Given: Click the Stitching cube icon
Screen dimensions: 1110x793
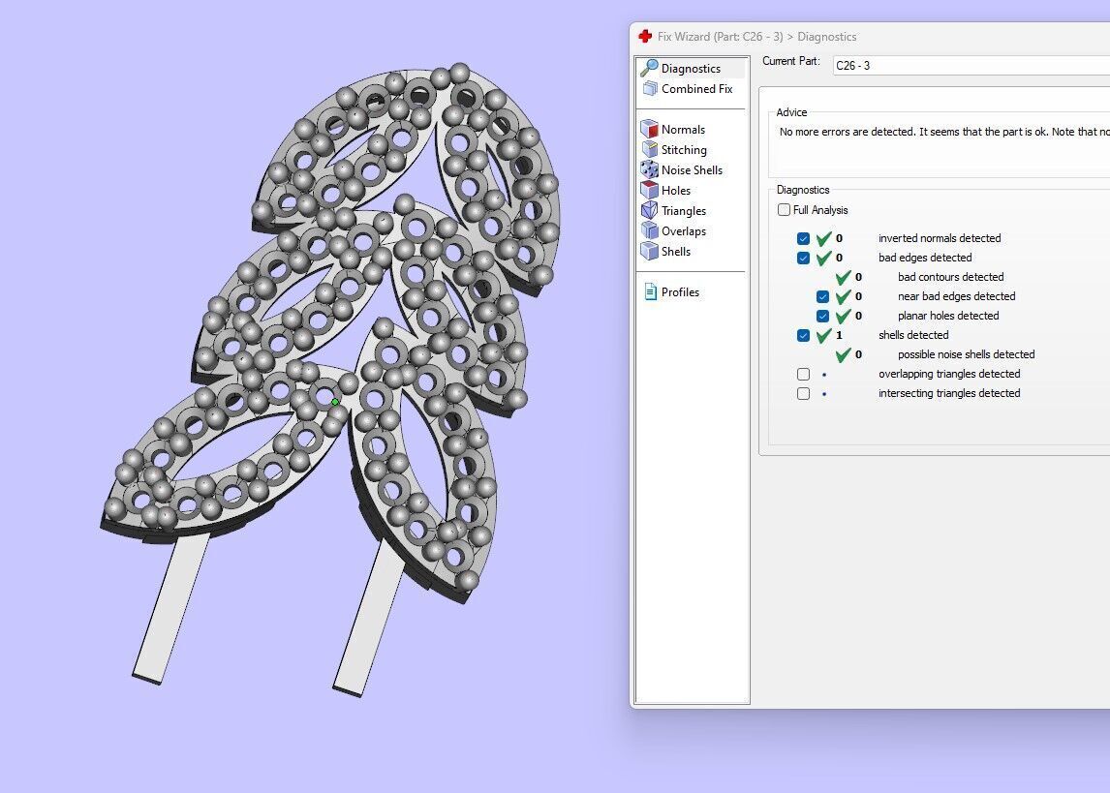Looking at the screenshot, I should pyautogui.click(x=649, y=149).
